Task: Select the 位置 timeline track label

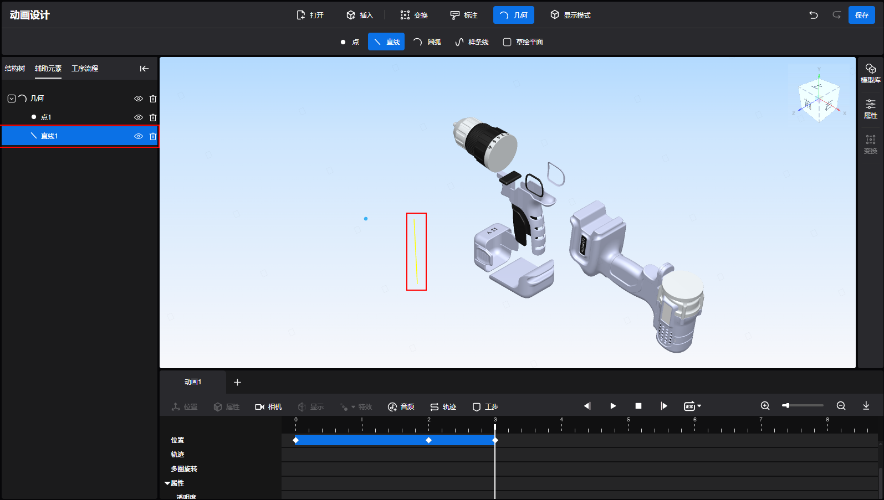Action: point(177,440)
